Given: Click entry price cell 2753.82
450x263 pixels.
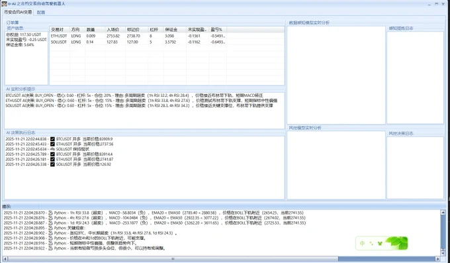Looking at the screenshot, I should click(113, 36).
